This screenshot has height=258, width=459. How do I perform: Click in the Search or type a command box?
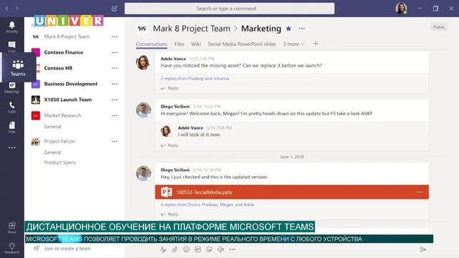click(x=229, y=9)
